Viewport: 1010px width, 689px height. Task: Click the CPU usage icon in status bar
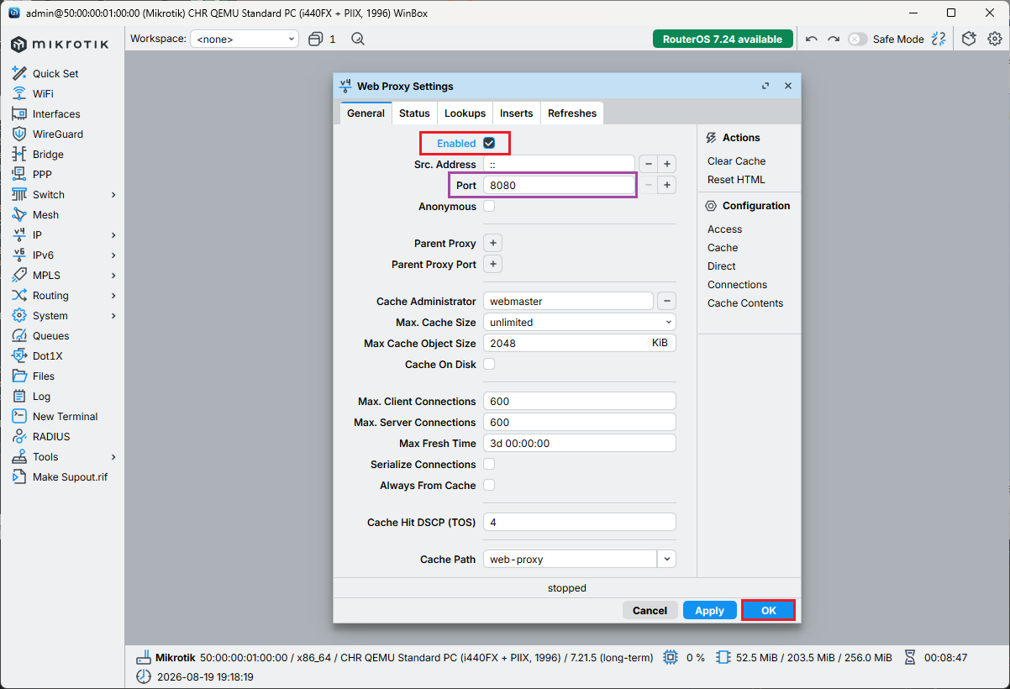(x=671, y=657)
